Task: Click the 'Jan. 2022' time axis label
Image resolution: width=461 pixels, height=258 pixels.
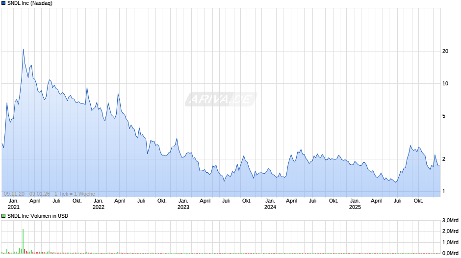Action: point(99,204)
